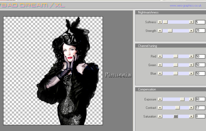Viewport: 206px width, 131px height.
Task: Click the Softness slider handle
Action: 165,22
